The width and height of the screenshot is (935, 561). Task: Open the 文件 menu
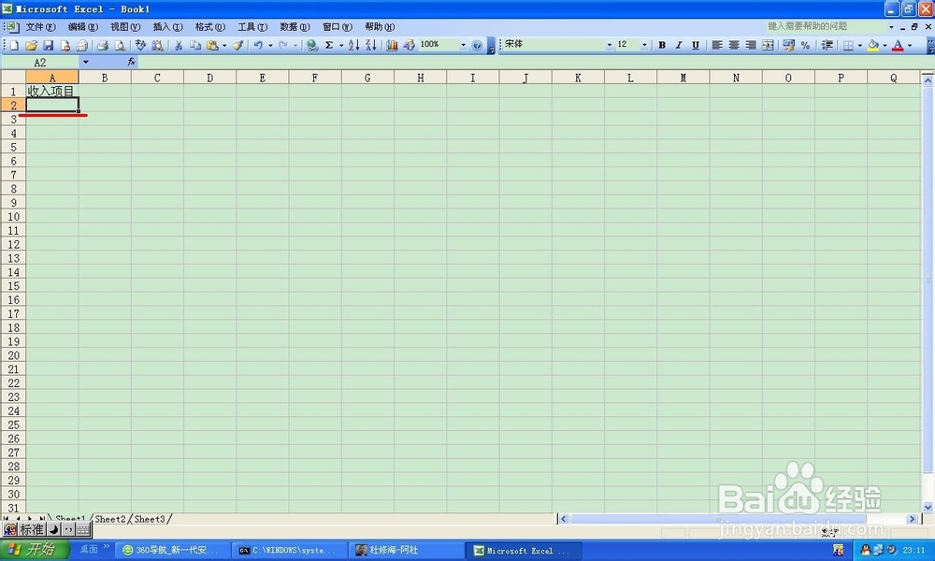click(40, 27)
